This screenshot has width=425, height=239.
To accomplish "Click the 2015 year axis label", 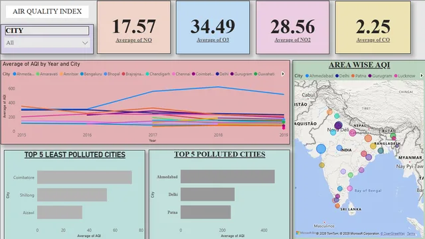I will point(22,135).
